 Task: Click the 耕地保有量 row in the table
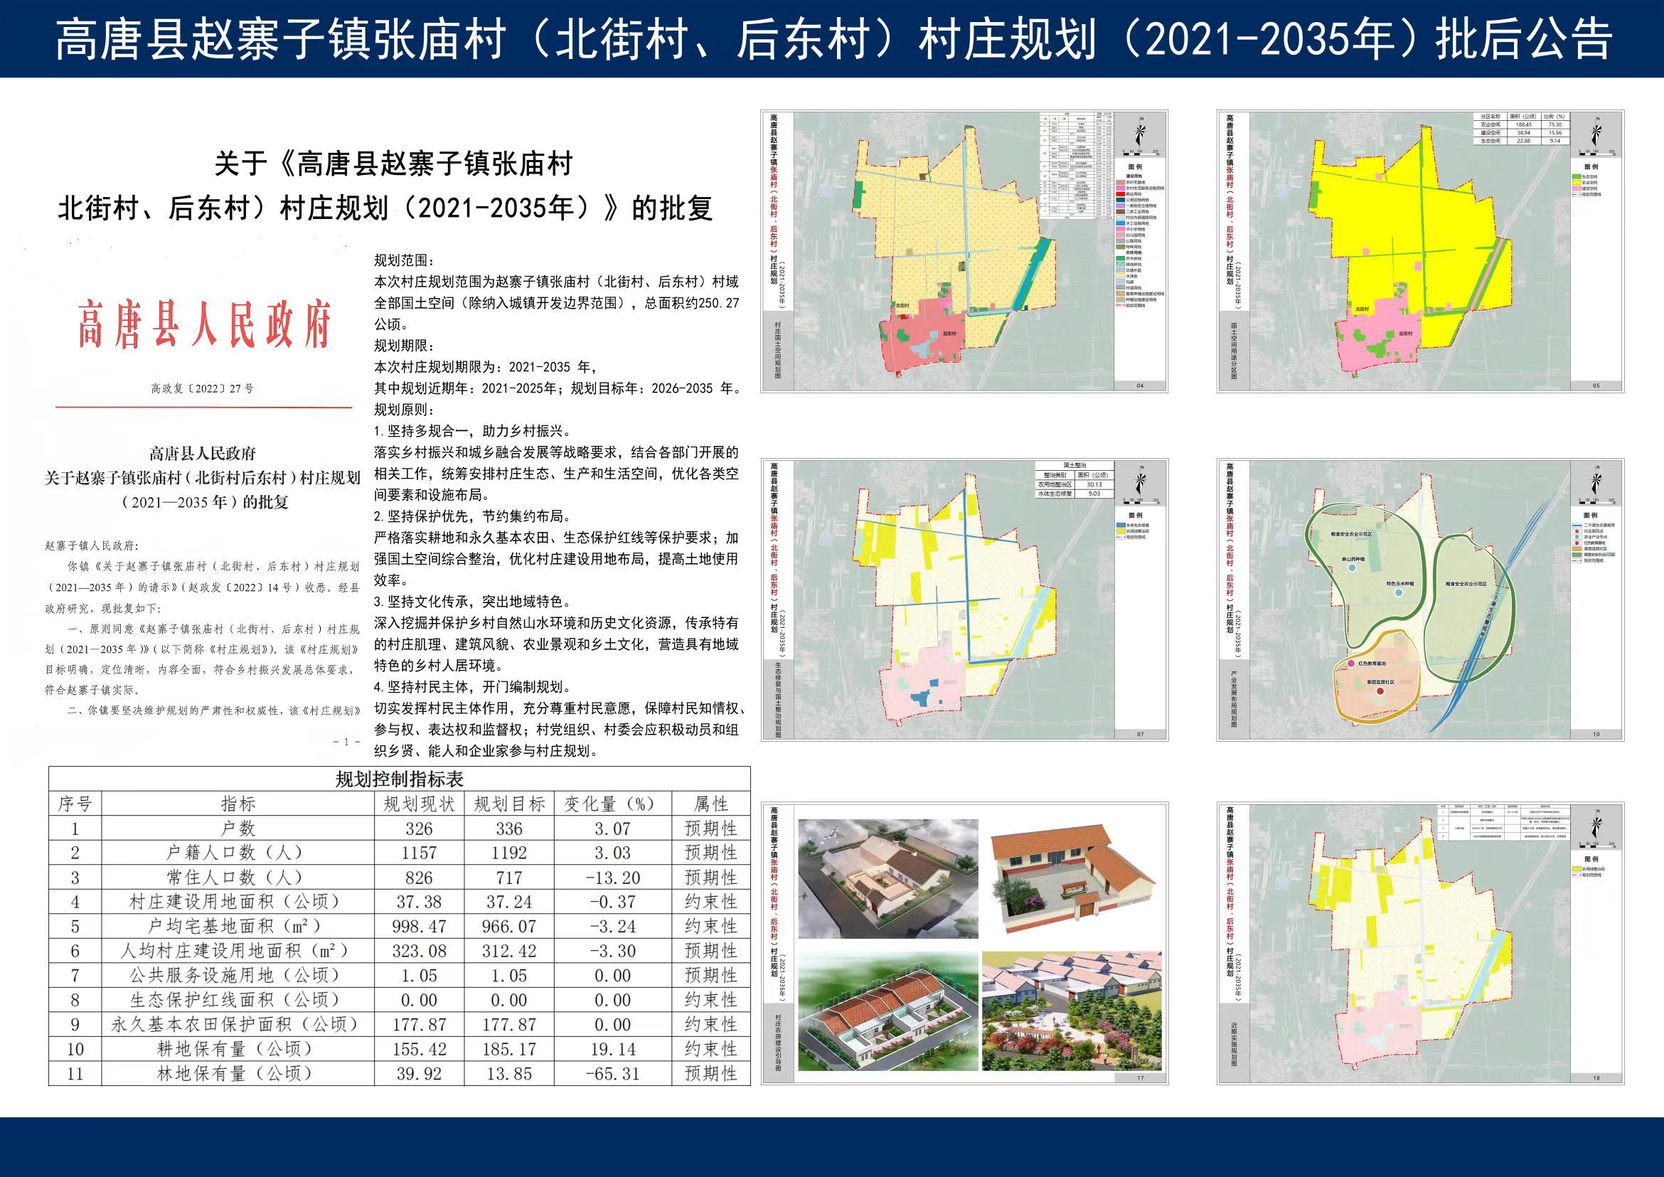click(x=235, y=1049)
